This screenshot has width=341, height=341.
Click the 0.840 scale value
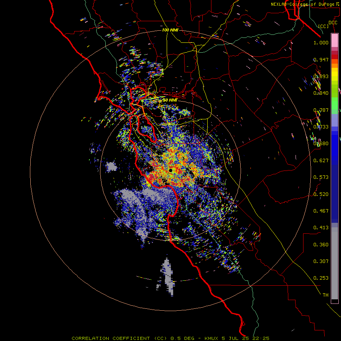[321, 93]
